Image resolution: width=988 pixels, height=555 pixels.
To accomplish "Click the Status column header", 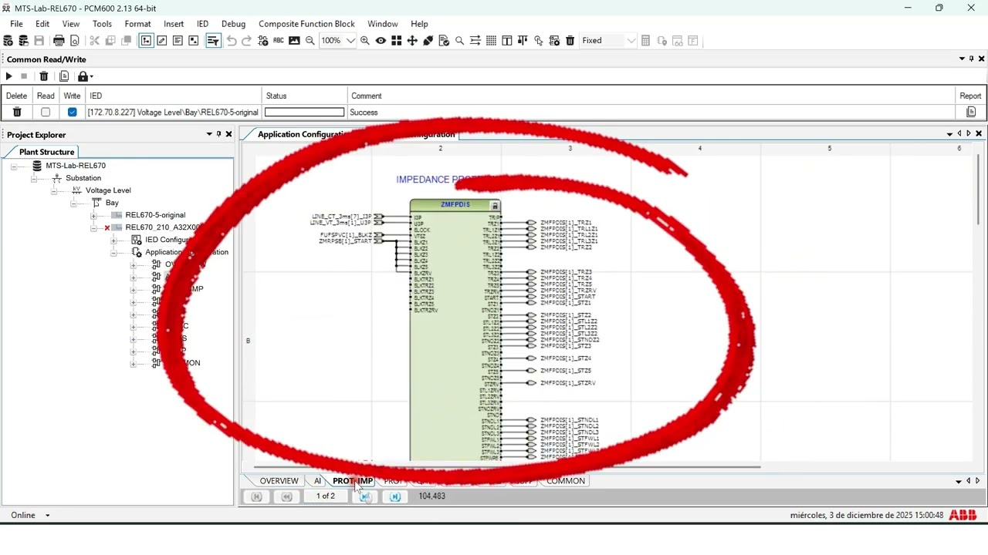I will 304,96.
